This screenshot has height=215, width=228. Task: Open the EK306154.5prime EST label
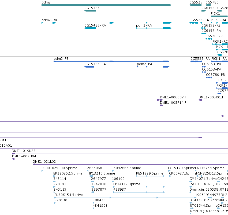coord(69,195)
